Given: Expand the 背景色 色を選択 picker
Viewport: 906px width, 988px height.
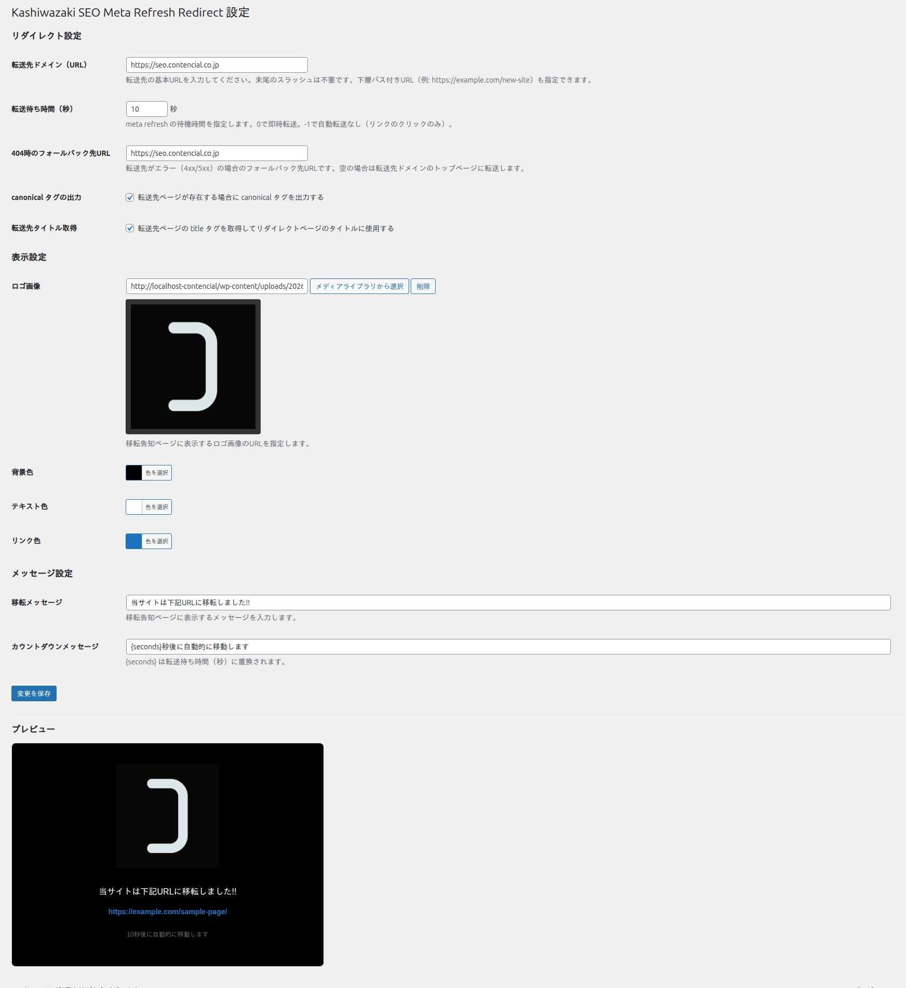Looking at the screenshot, I should (157, 473).
